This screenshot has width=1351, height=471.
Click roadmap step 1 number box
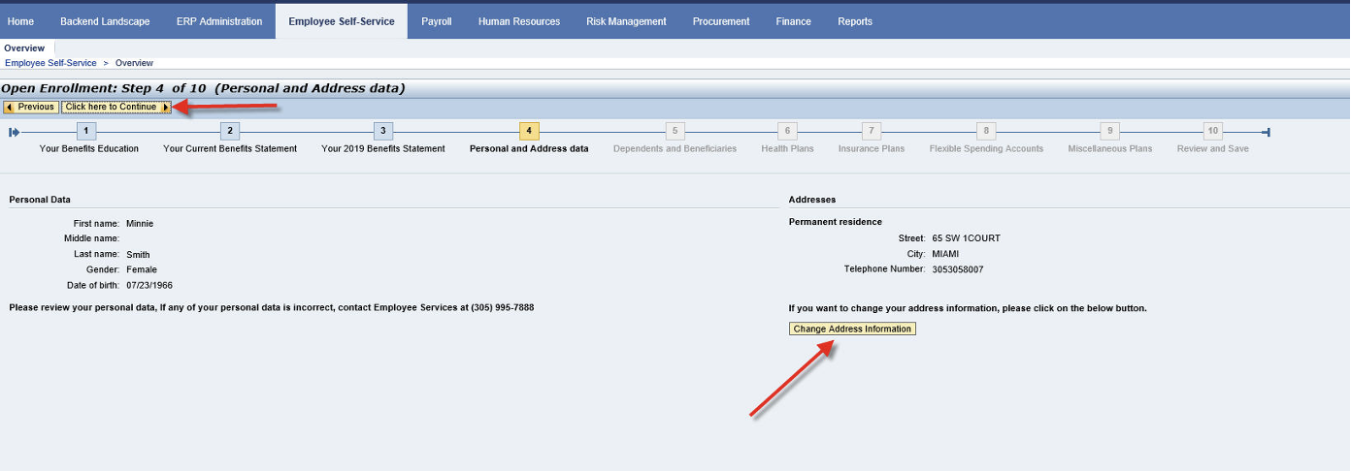[x=86, y=131]
